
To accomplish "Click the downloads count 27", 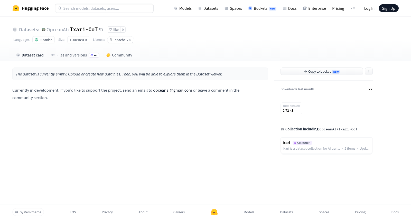I will pos(370,89).
